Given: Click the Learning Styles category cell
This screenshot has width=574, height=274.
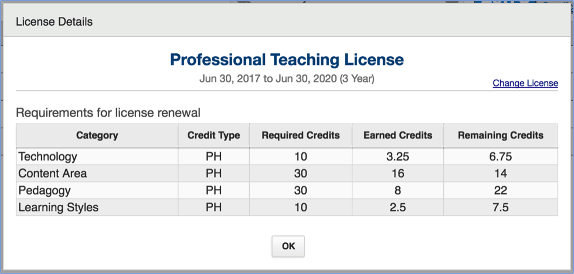Looking at the screenshot, I should 58,207.
